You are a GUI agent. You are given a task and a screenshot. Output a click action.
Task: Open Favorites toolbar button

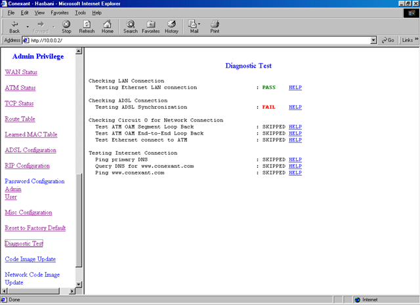[x=151, y=27]
